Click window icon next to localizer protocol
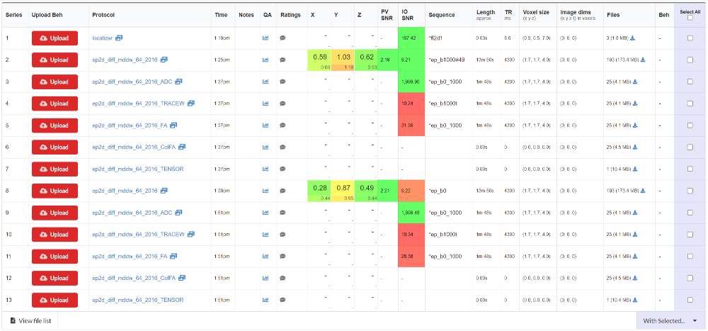 (x=119, y=38)
